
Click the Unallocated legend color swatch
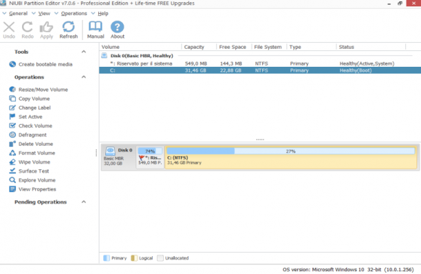tap(160, 258)
